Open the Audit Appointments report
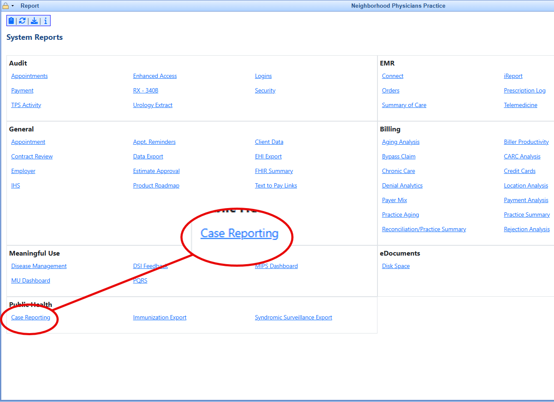This screenshot has width=554, height=402. (x=30, y=76)
